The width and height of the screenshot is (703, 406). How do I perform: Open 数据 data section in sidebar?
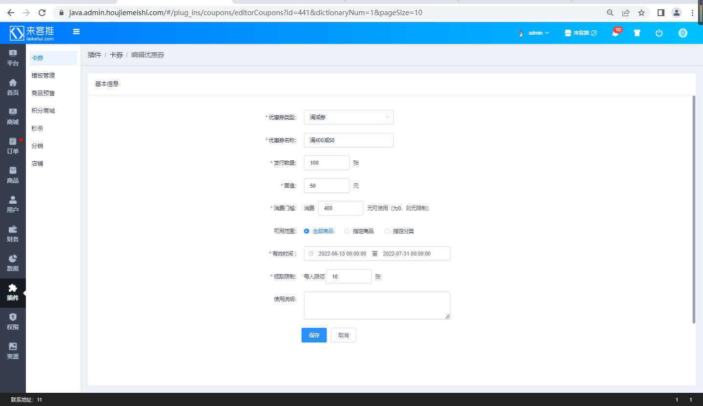coord(13,263)
